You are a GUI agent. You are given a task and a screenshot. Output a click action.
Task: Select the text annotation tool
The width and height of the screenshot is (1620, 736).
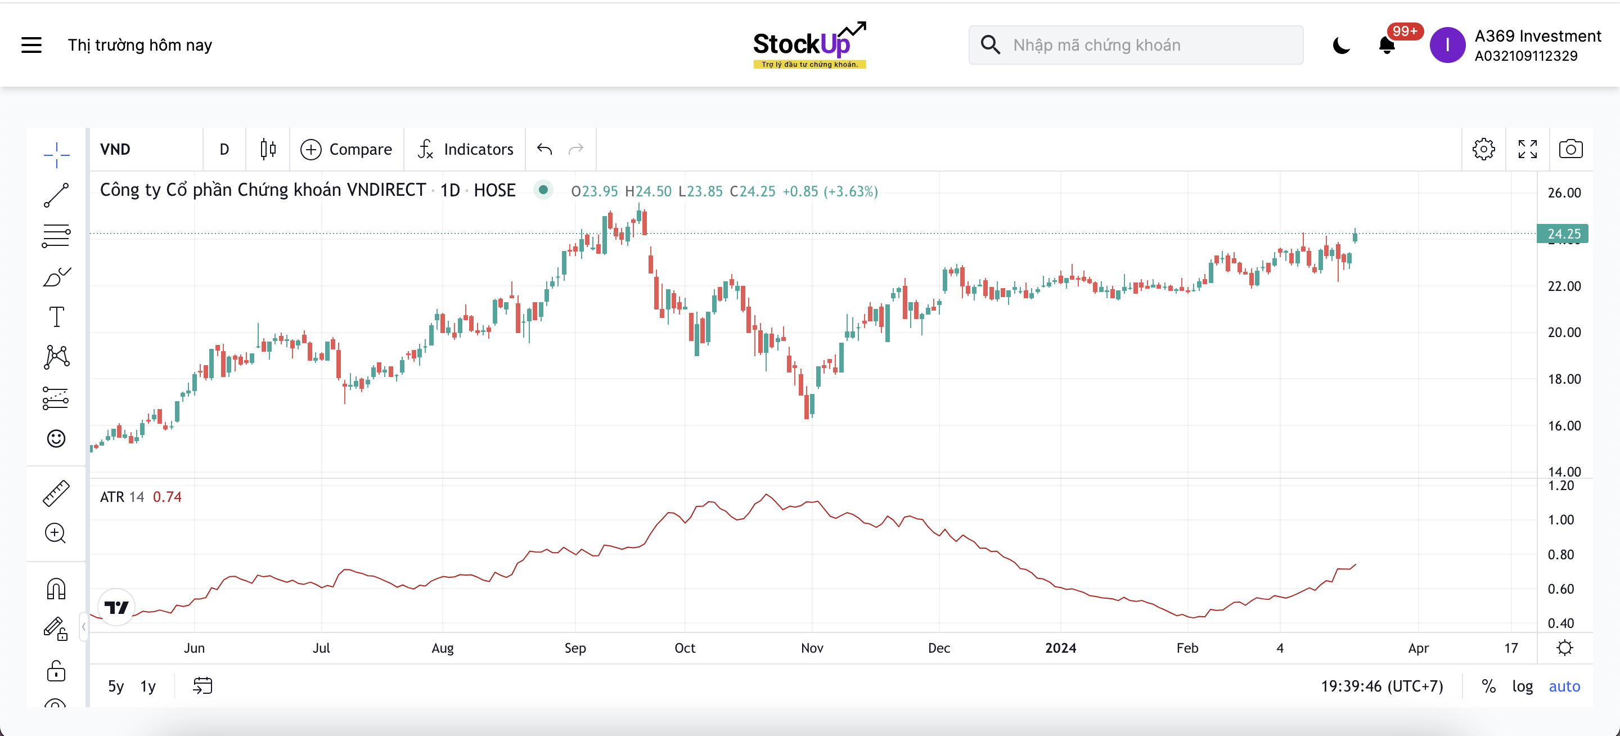(x=57, y=316)
